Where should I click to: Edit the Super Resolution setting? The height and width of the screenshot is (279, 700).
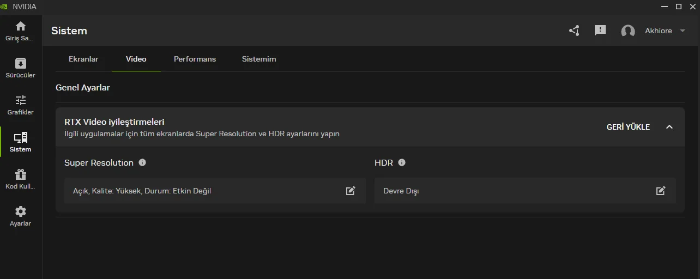pos(351,191)
